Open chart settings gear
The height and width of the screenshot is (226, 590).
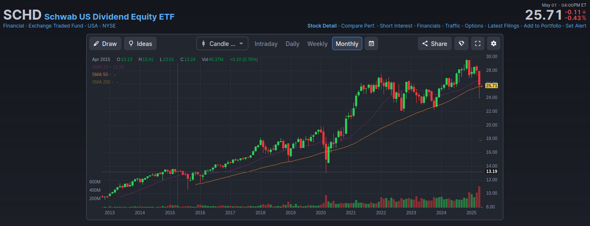click(494, 43)
